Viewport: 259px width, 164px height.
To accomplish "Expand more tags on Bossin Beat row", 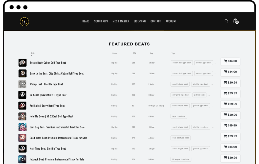I will 215,63.
